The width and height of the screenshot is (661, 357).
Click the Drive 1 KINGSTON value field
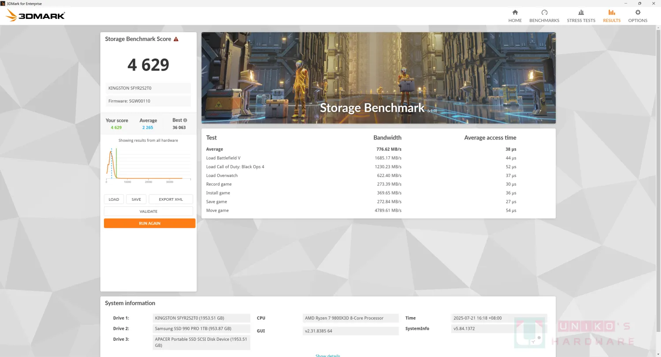[201, 318]
